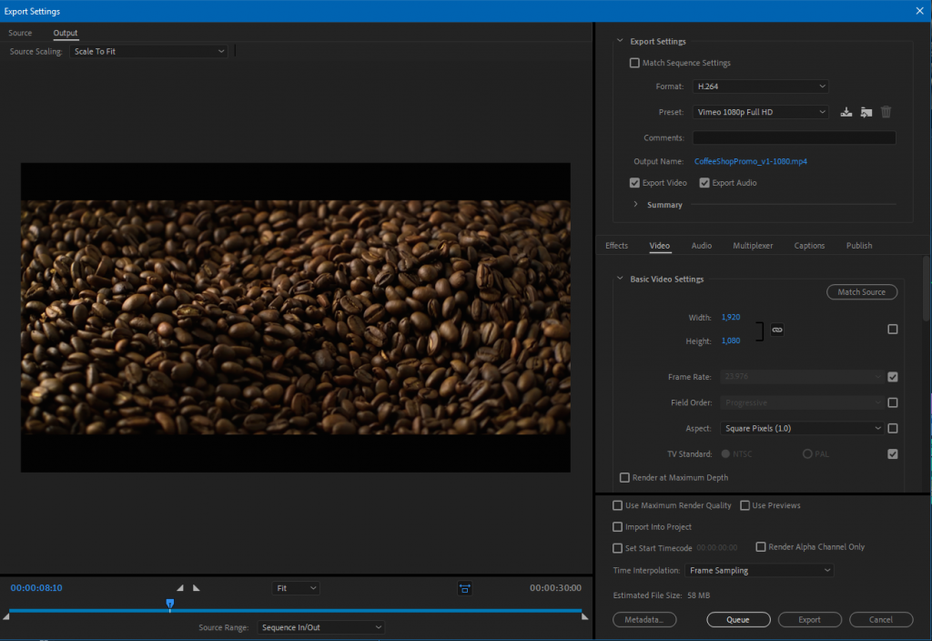Viewport: 932px width, 641px height.
Task: Click the Queue button
Action: point(737,620)
